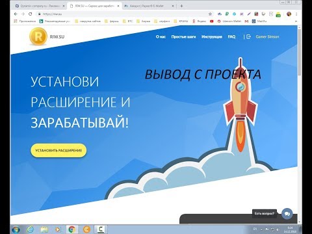Open the Gmail bookmark icon
This screenshot has height=234, width=312.
point(246,21)
